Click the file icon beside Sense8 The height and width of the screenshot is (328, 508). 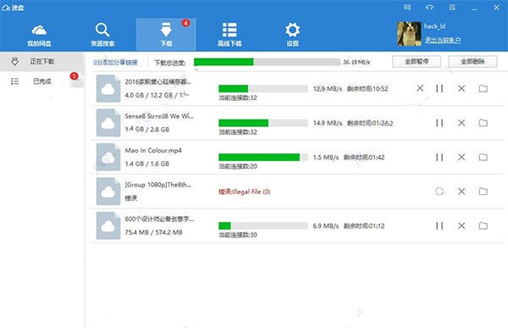[x=108, y=123]
